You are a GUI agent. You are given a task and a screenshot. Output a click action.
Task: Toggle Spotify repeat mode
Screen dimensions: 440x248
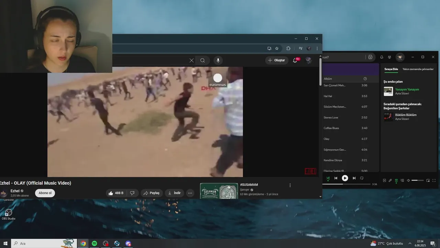pos(362,178)
